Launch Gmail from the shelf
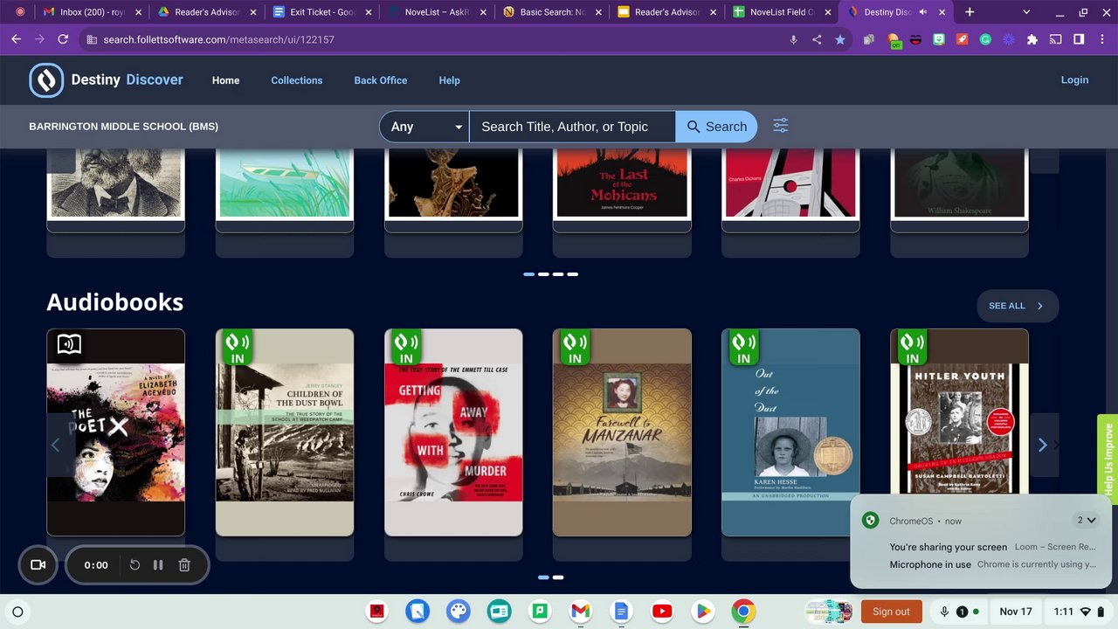1118x629 pixels. click(580, 612)
